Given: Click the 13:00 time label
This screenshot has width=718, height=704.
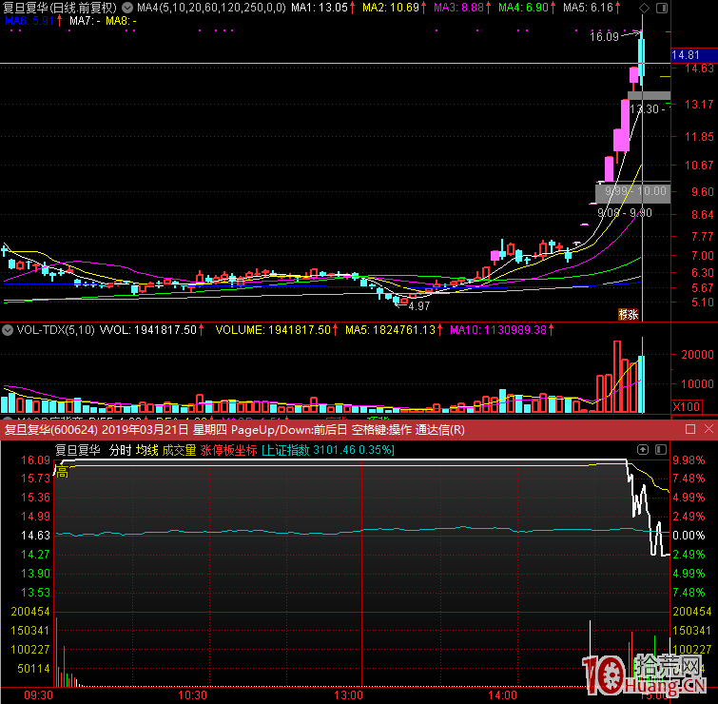Looking at the screenshot, I should click(x=348, y=695).
